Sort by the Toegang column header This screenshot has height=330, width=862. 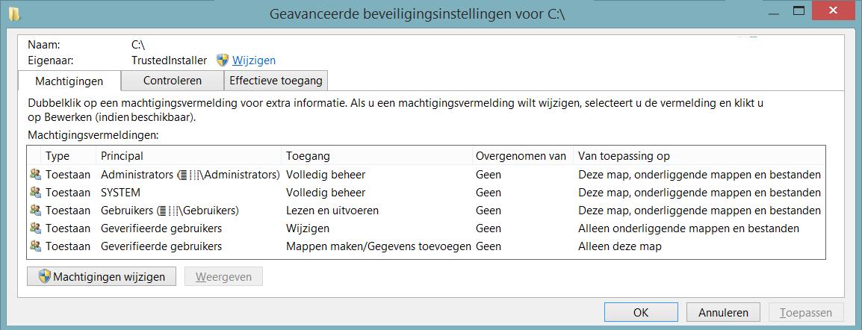pos(376,156)
